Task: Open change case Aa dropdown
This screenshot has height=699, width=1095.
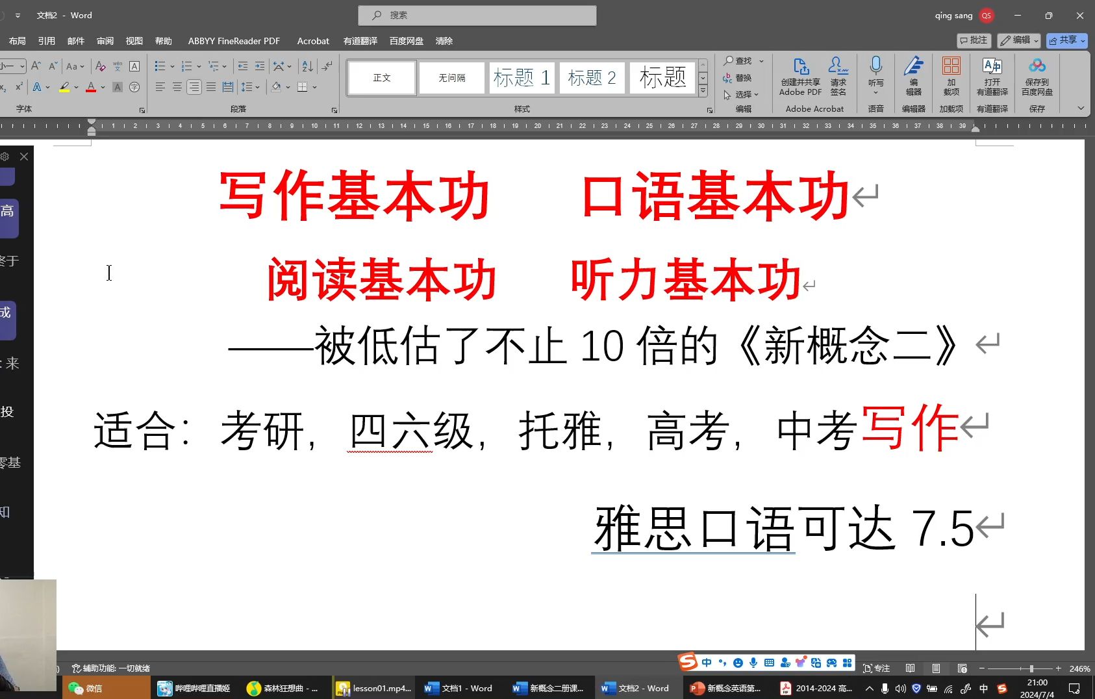Action: pyautogui.click(x=75, y=66)
